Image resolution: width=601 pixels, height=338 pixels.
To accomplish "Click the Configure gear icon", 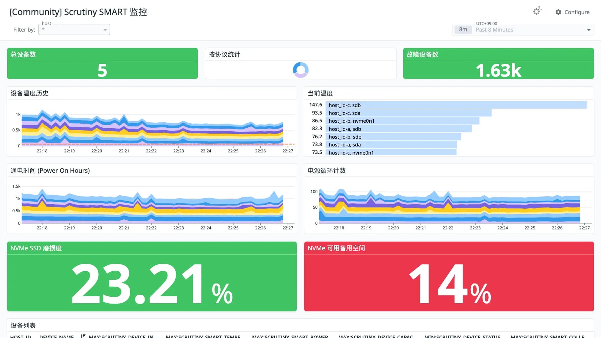I will (x=558, y=12).
